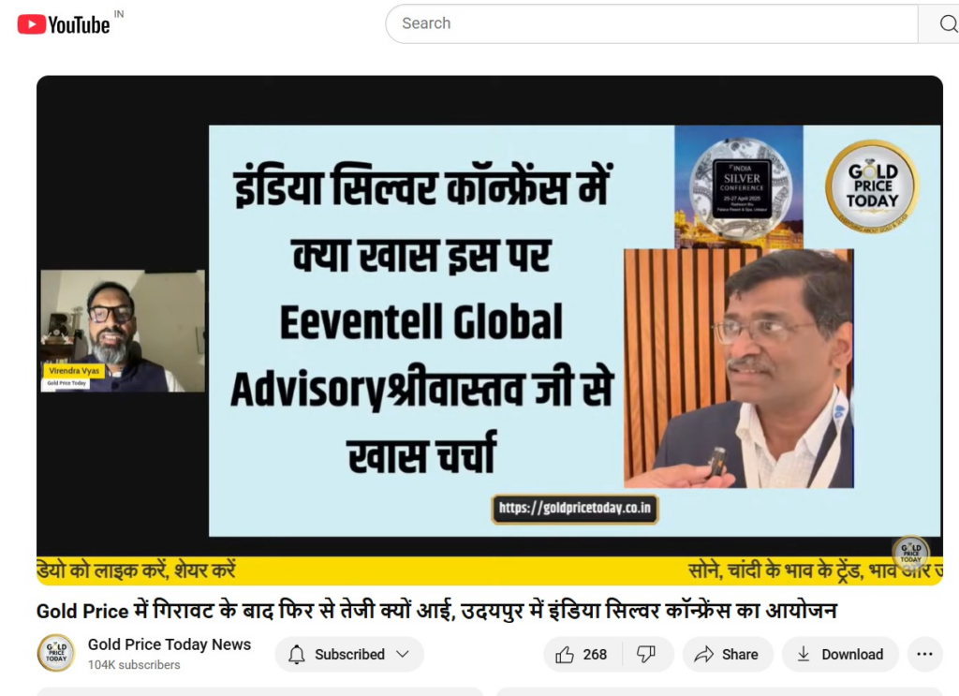Play the Gold Price video in the player

[489, 331]
